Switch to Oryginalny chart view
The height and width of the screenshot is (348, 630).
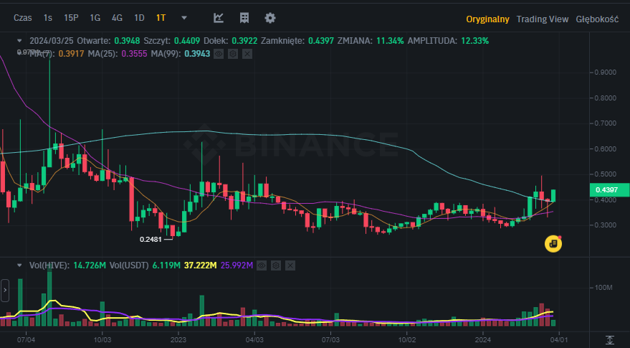pyautogui.click(x=487, y=19)
